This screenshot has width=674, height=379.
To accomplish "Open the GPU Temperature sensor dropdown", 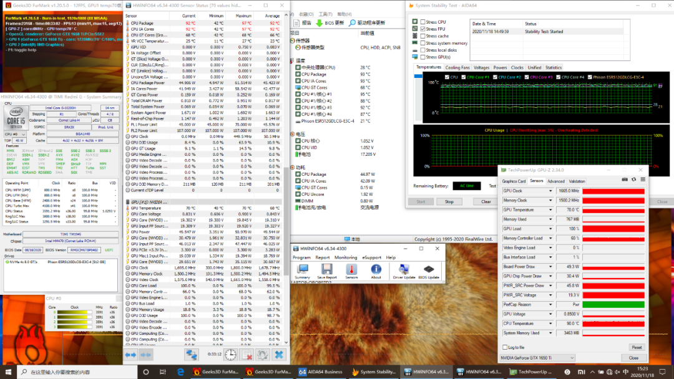I will (x=550, y=210).
